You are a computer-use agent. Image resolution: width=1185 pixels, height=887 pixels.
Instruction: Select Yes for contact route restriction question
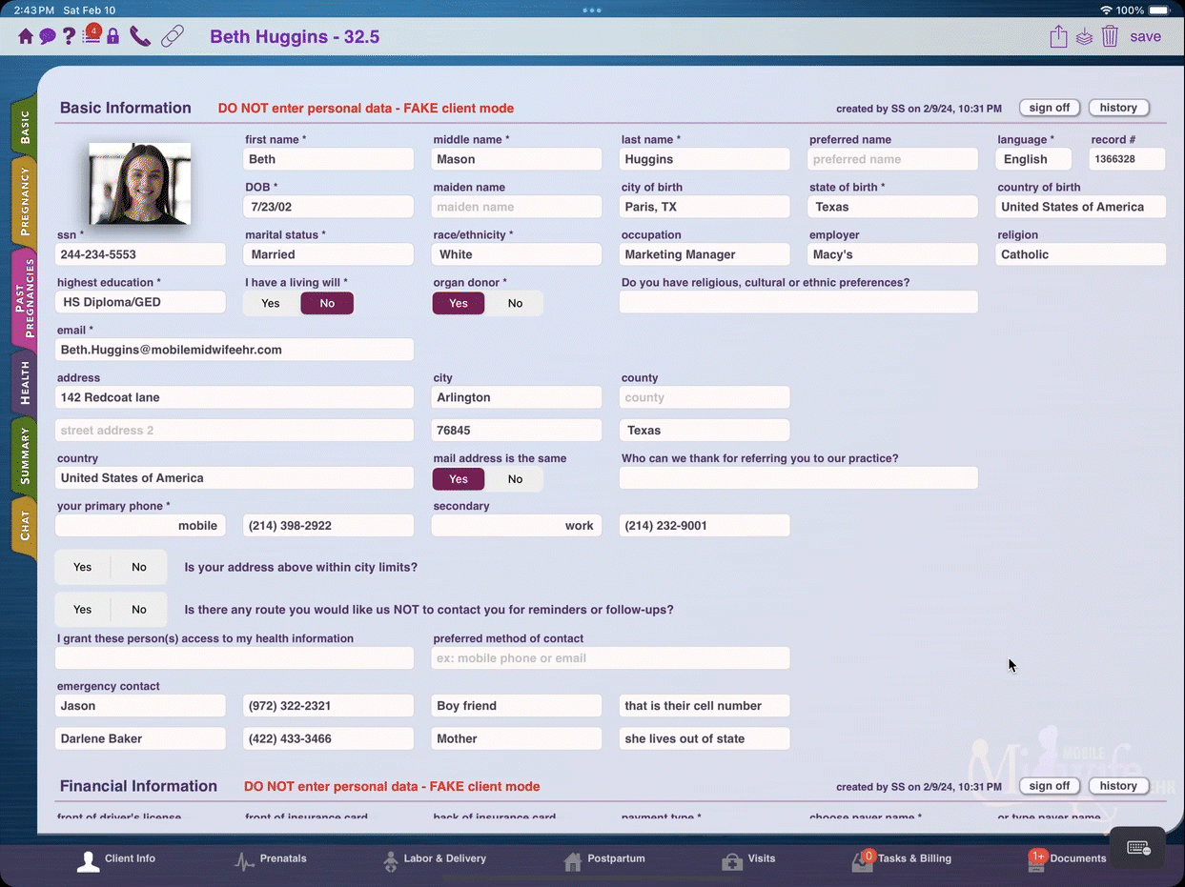click(83, 610)
